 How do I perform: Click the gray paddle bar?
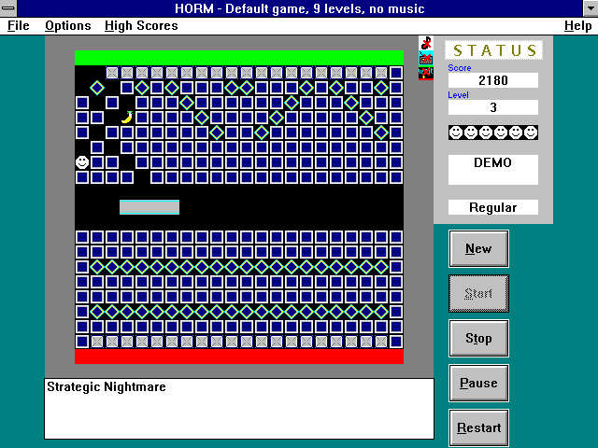point(149,207)
